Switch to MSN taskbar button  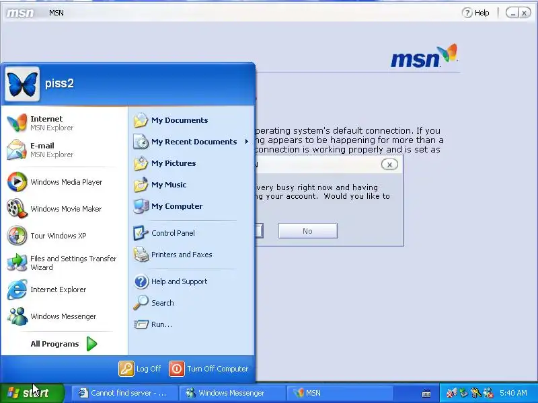click(340, 393)
